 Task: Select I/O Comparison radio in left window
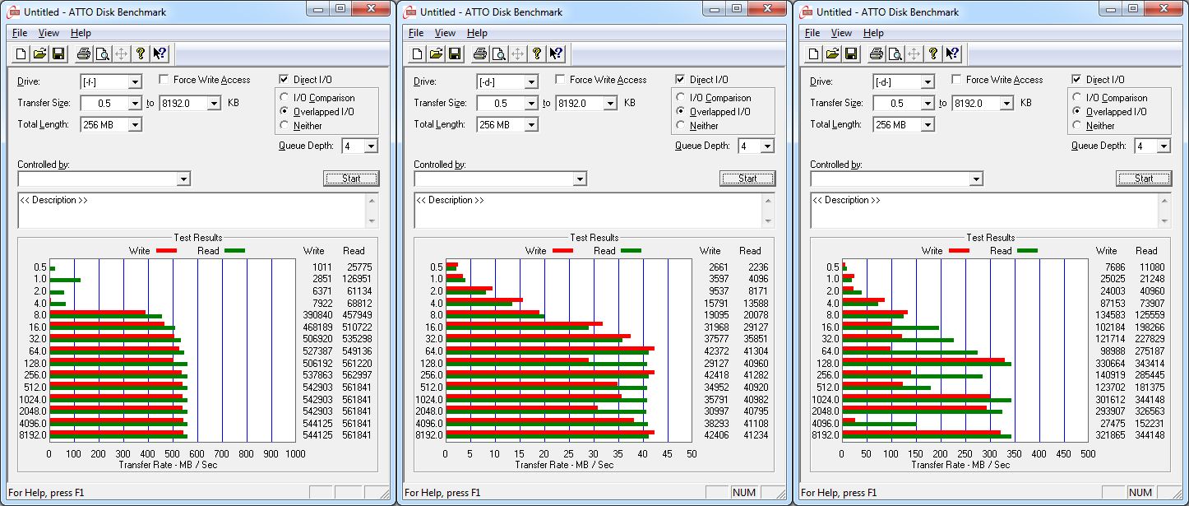tap(285, 98)
